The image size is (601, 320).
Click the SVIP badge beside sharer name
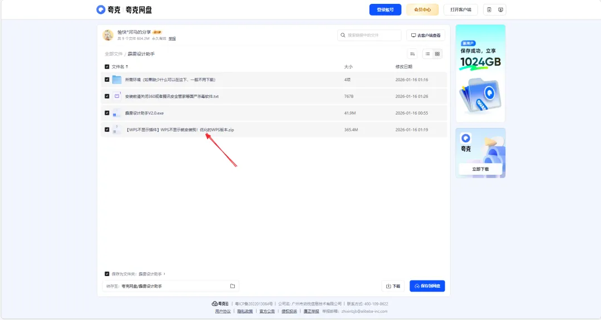click(157, 32)
